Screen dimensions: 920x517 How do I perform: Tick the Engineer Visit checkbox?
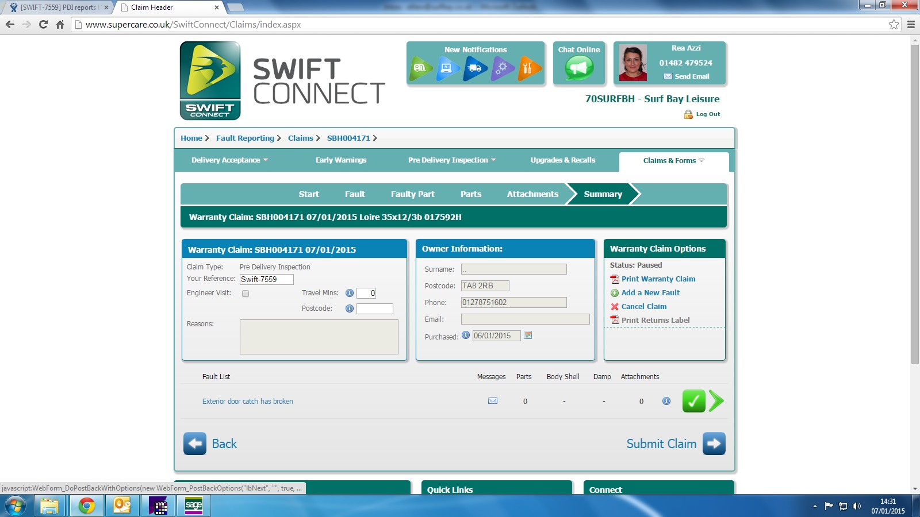[x=246, y=294]
